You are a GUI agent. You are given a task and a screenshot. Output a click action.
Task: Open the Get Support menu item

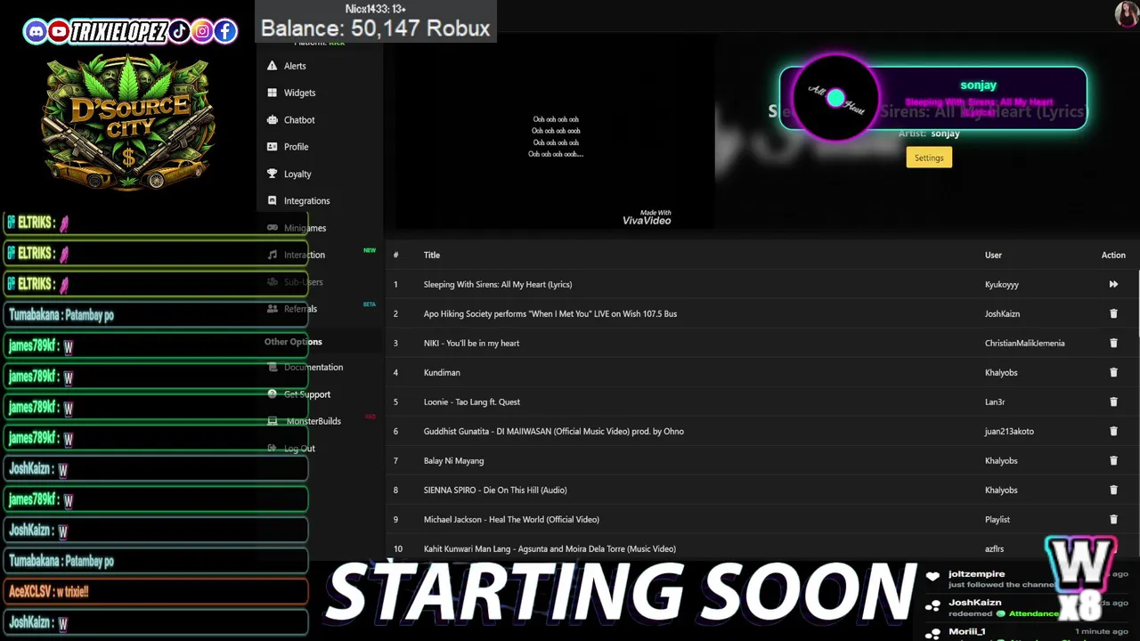(306, 394)
